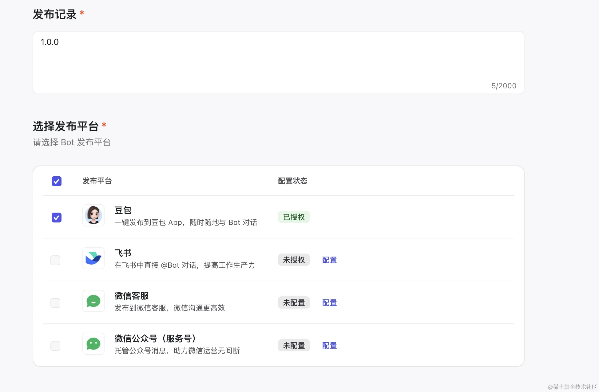The width and height of the screenshot is (599, 392).
Task: Click the 发布平台 column header
Action: (97, 181)
